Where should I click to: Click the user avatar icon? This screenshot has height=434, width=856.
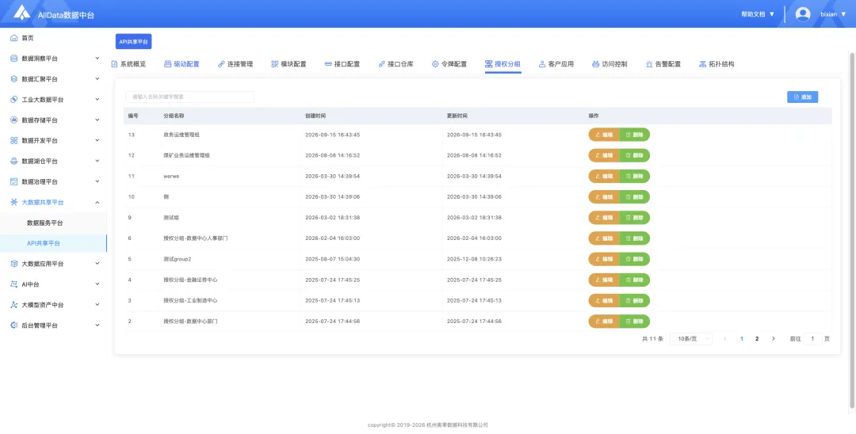point(802,14)
